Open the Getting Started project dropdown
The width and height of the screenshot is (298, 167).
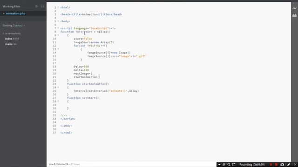coord(14,26)
